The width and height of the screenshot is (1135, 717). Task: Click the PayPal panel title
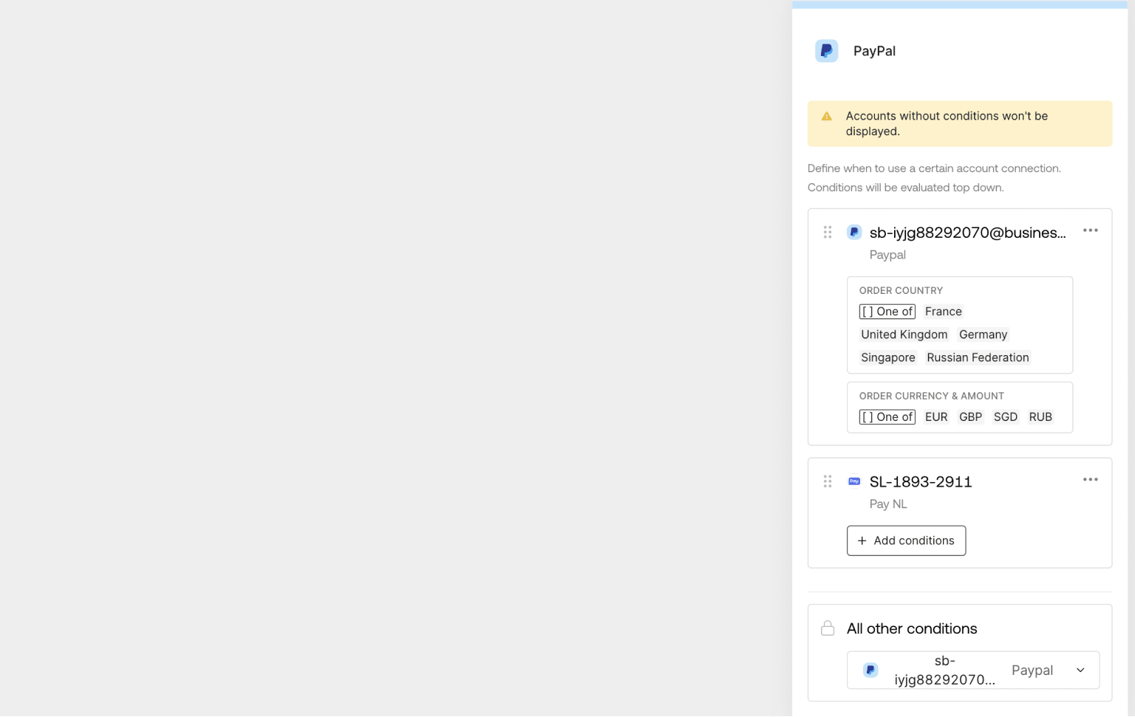874,51
